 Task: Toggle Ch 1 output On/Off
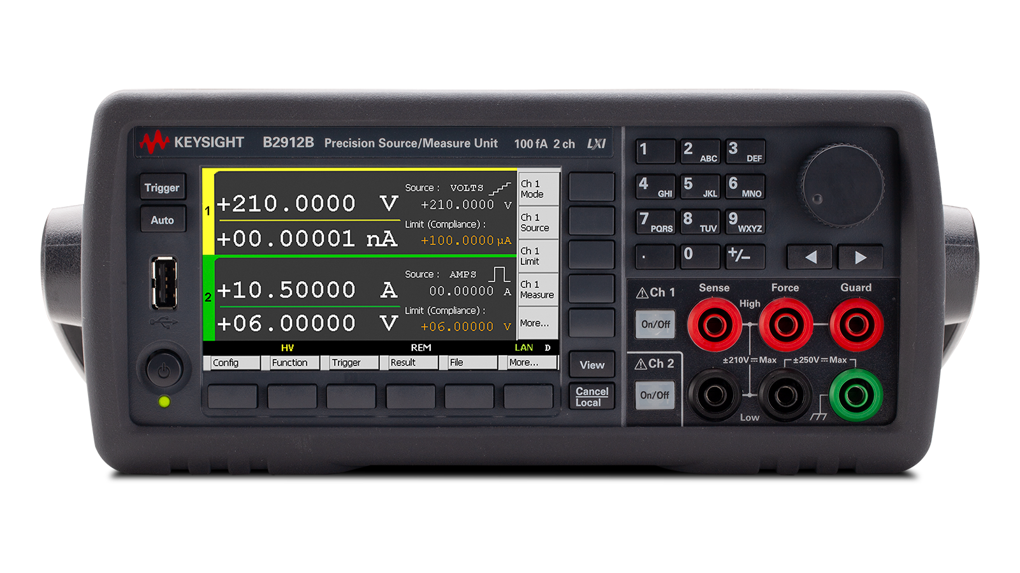655,323
